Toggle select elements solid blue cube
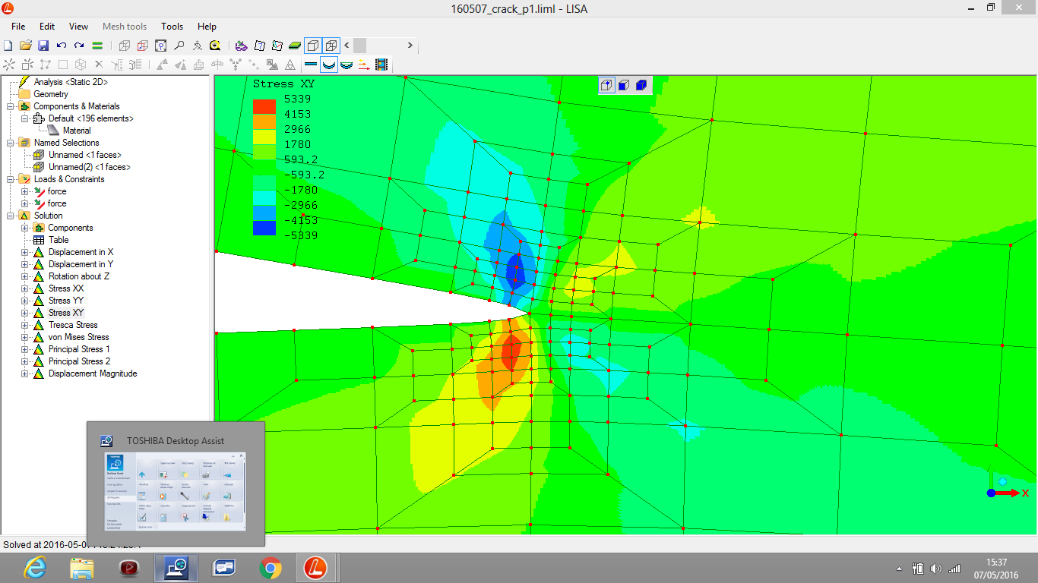This screenshot has width=1038, height=583. click(641, 85)
